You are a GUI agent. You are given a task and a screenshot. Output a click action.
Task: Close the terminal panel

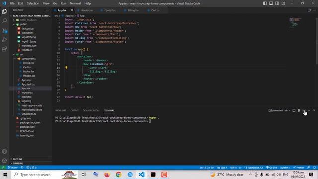coord(314,110)
